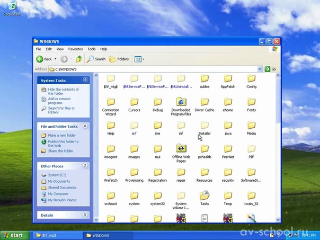Image resolution: width=320 pixels, height=240 pixels.
Task: Select the Media folder
Action: pos(252,128)
